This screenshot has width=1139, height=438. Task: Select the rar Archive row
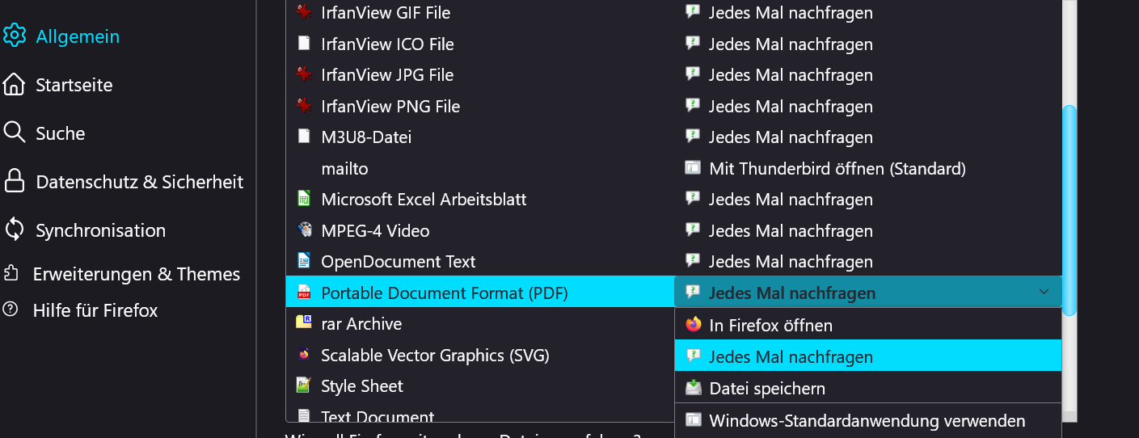click(x=361, y=324)
